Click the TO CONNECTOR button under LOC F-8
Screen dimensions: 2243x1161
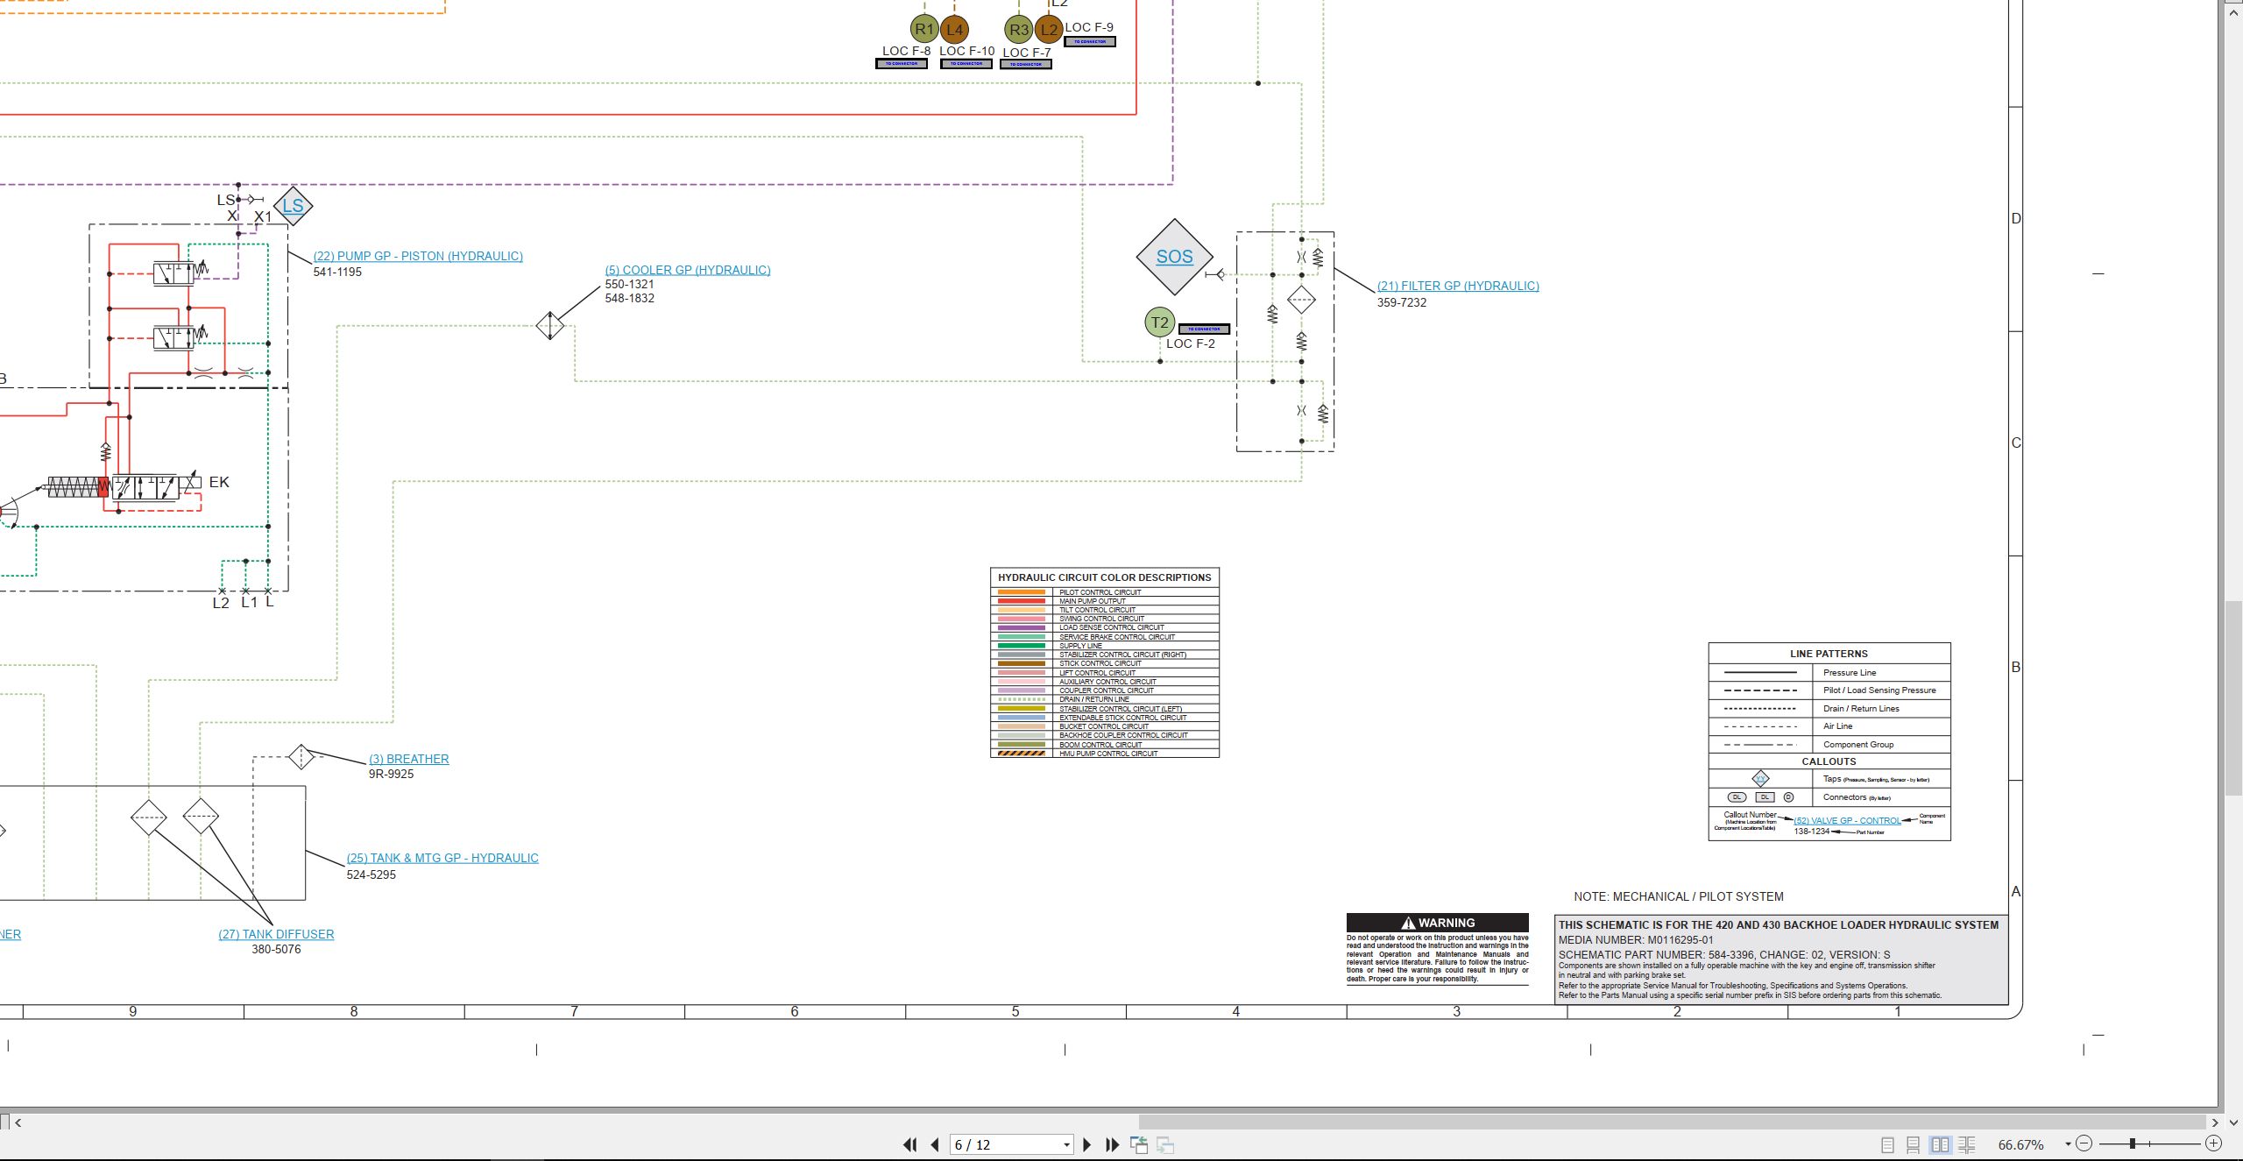[902, 64]
